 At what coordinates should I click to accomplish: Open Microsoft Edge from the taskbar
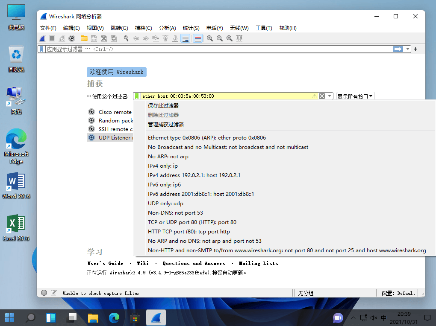coord(114,317)
